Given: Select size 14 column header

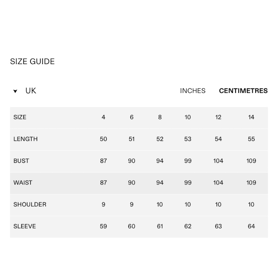Looking at the screenshot, I should coord(251,117).
